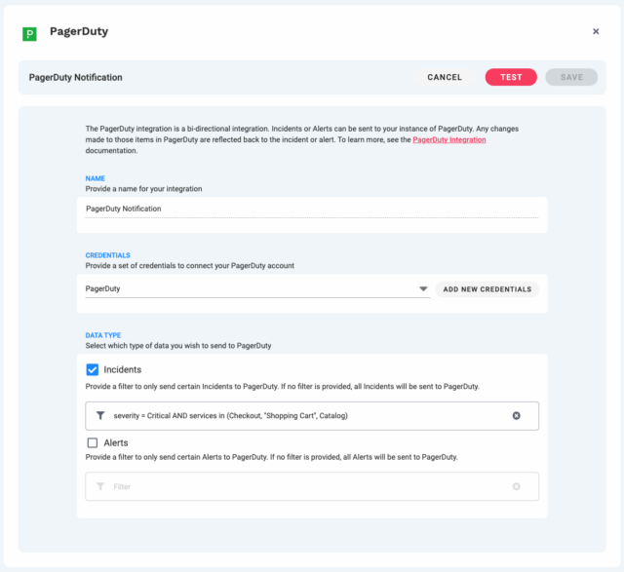The height and width of the screenshot is (572, 624).
Task: Click the SAVE button
Action: pyautogui.click(x=571, y=77)
